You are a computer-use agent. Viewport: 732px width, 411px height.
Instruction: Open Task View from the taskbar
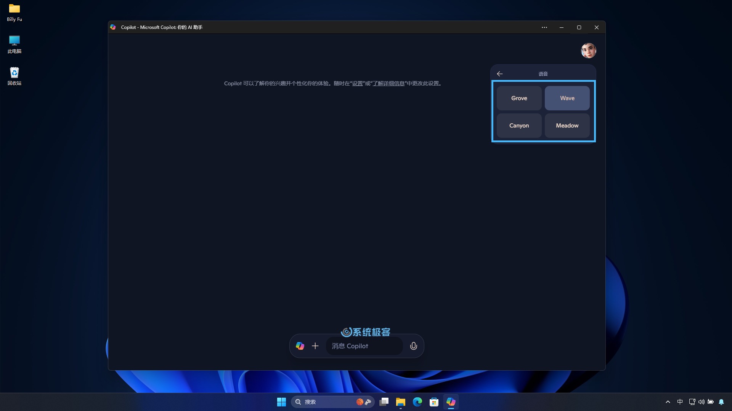click(x=384, y=402)
